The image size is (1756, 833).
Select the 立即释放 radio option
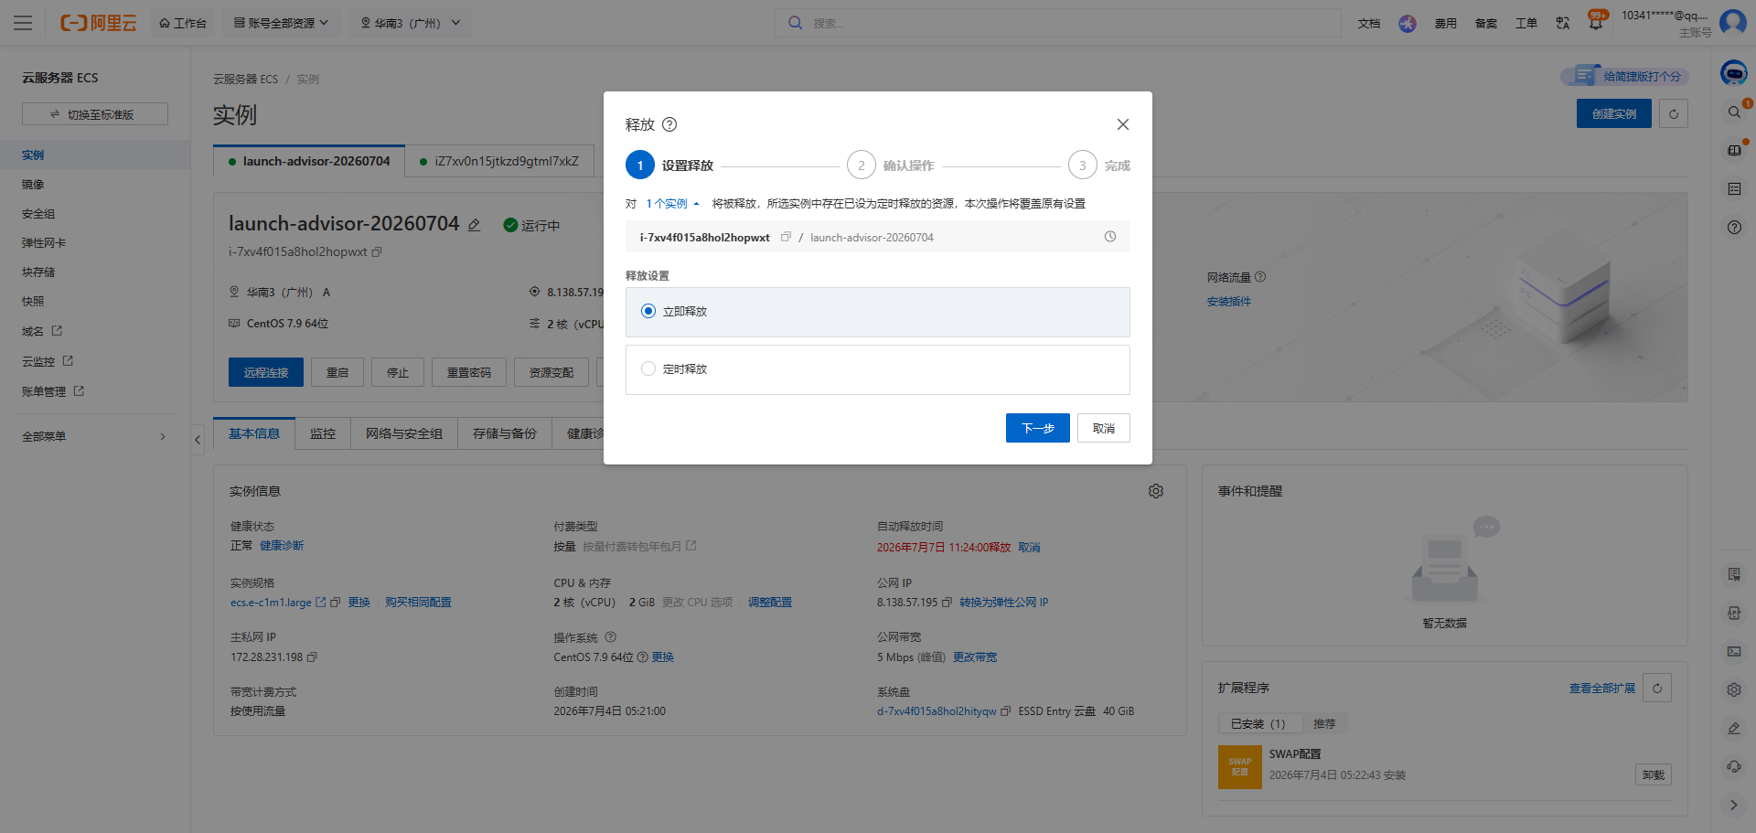[x=648, y=312]
